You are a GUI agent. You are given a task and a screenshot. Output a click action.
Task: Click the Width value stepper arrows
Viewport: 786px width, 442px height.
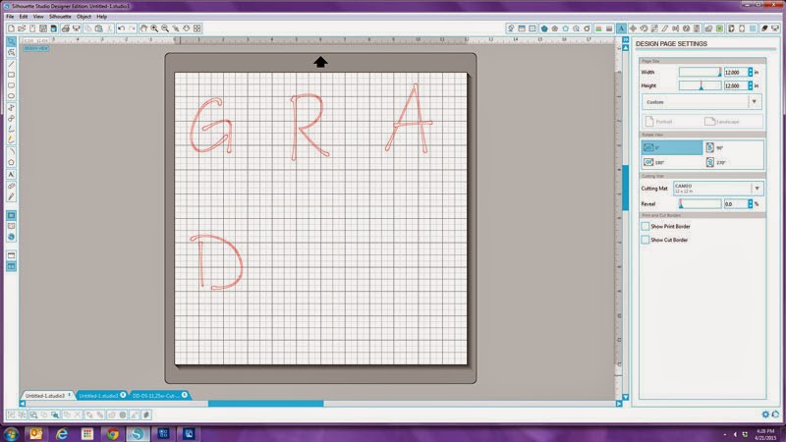(x=751, y=72)
